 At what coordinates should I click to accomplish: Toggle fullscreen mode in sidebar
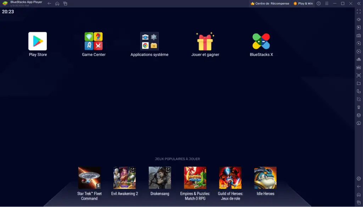359,12
